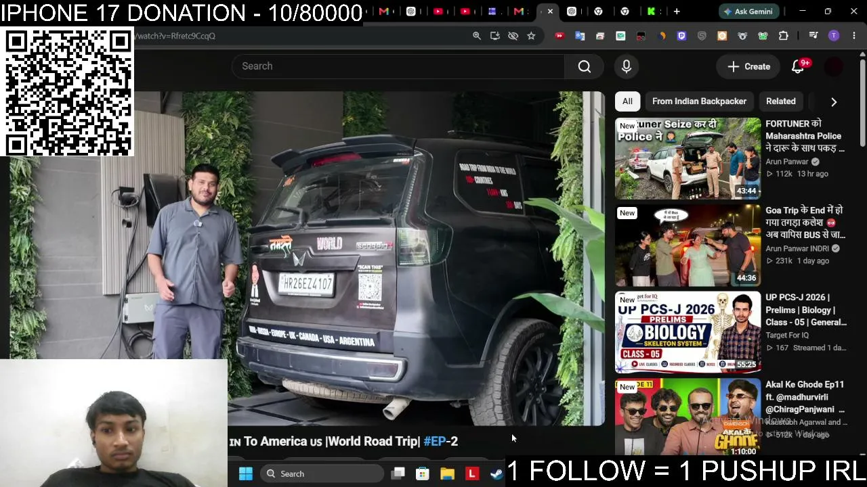Select the All filter chip
Image resolution: width=867 pixels, height=487 pixels.
click(627, 101)
